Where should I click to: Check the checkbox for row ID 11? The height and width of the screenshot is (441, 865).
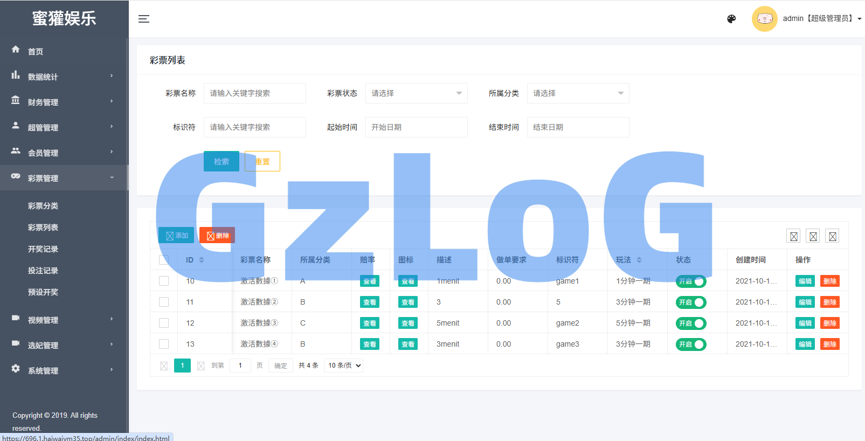pos(164,302)
